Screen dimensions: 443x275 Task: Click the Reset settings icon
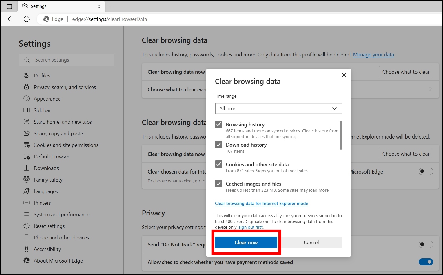pyautogui.click(x=26, y=226)
